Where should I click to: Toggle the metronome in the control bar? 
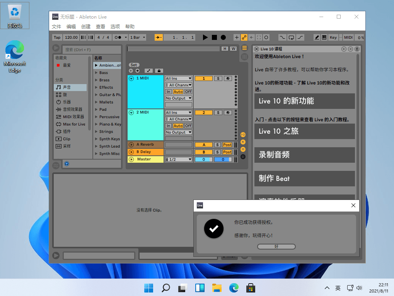pyautogui.click(x=118, y=38)
